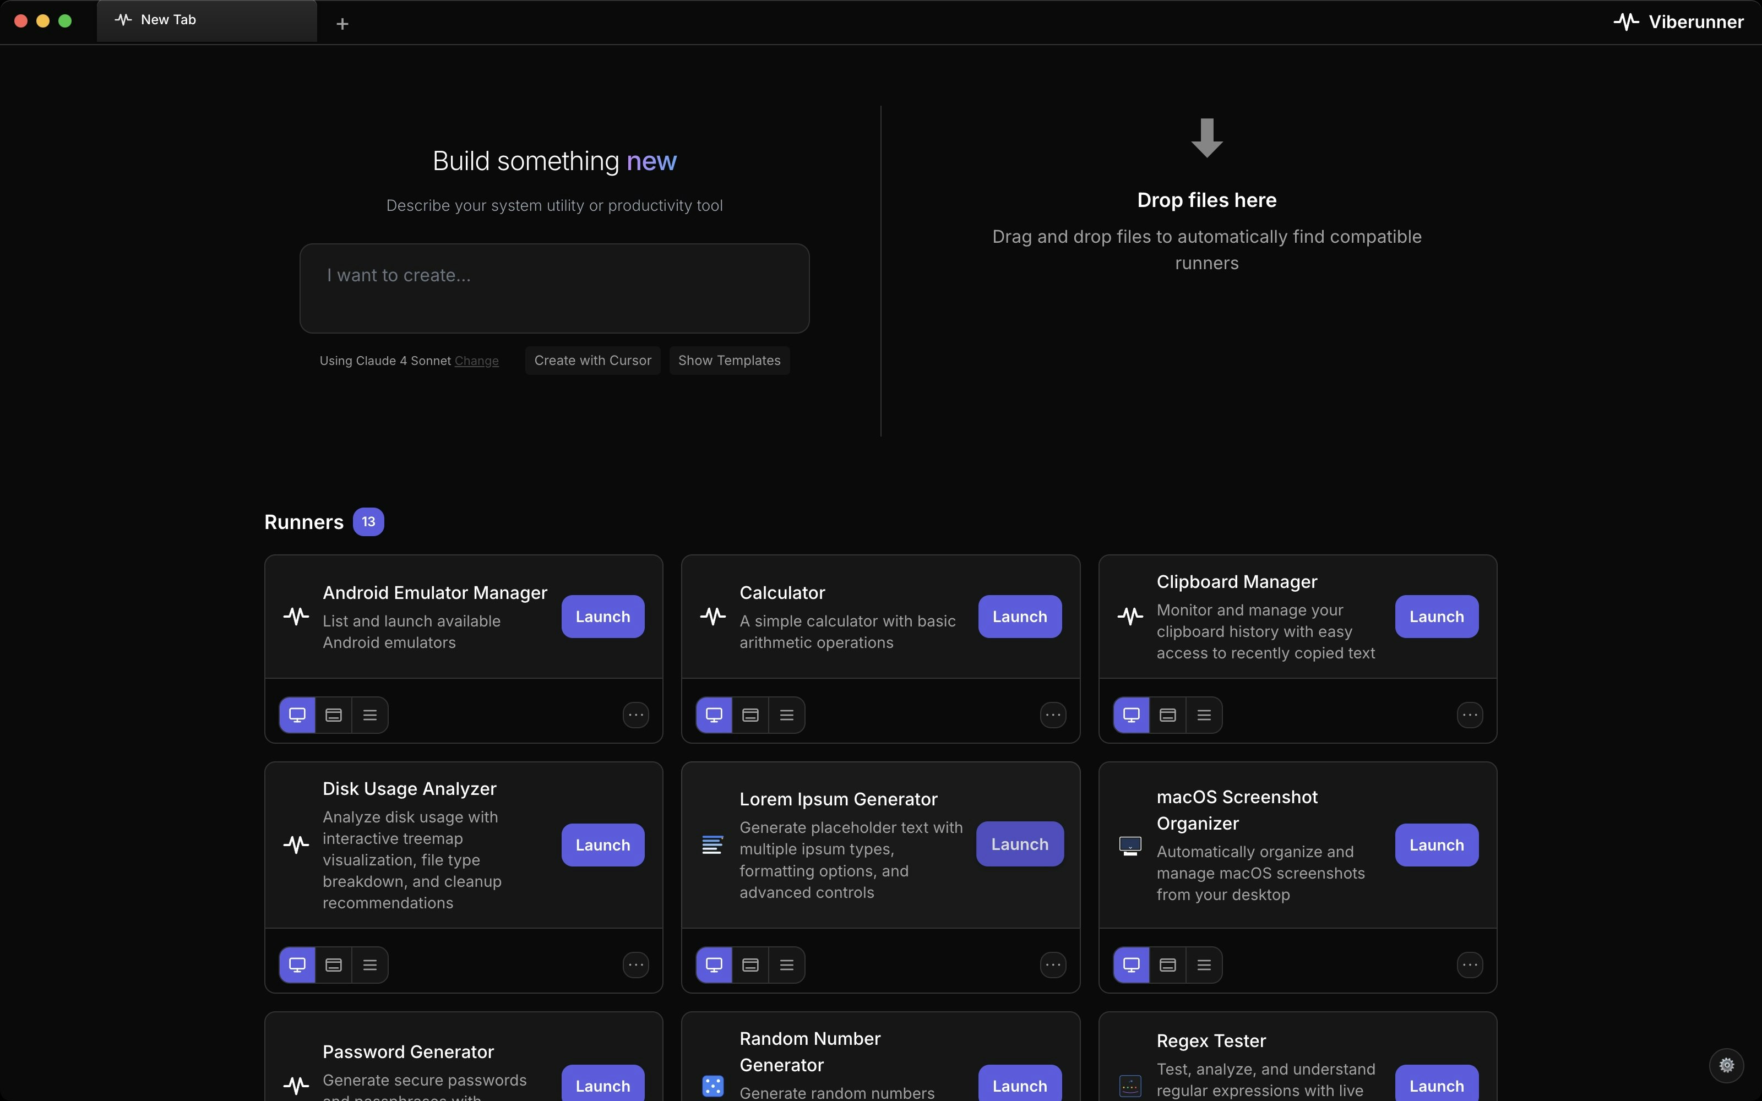Click the download arrow in the drop zone
Screen dimensions: 1762x1101
tap(1206, 138)
